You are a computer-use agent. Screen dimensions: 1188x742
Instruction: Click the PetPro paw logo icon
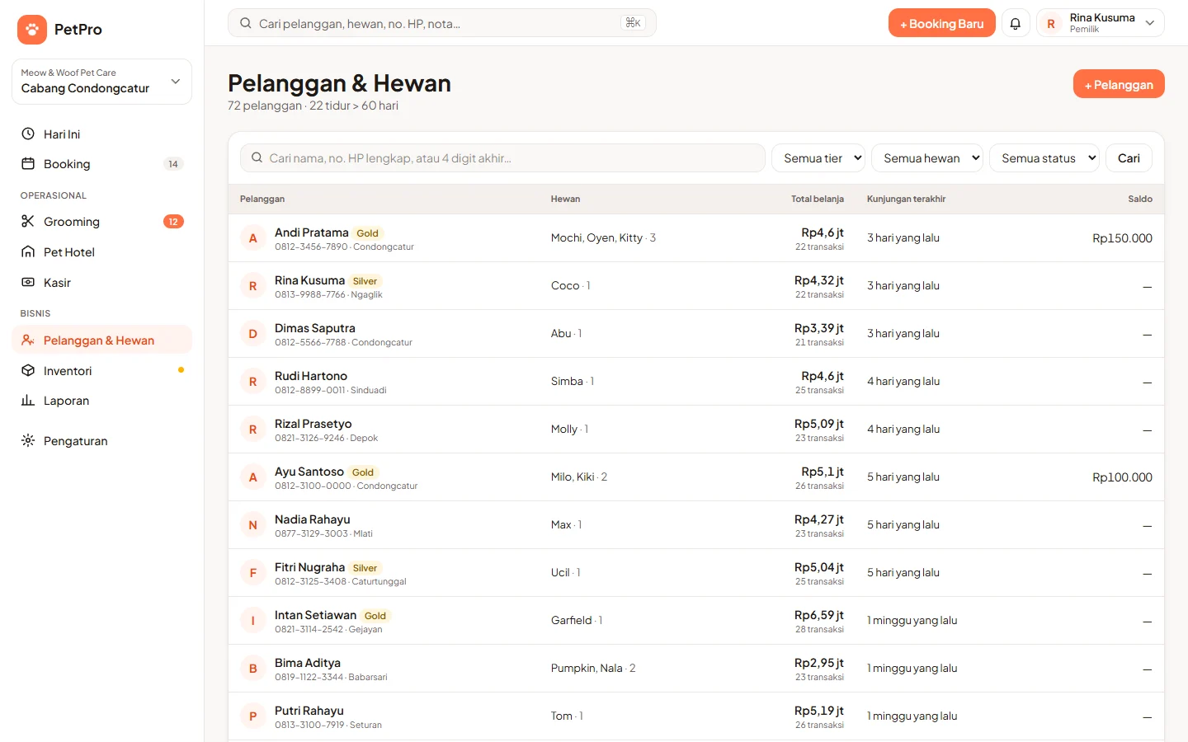tap(31, 30)
